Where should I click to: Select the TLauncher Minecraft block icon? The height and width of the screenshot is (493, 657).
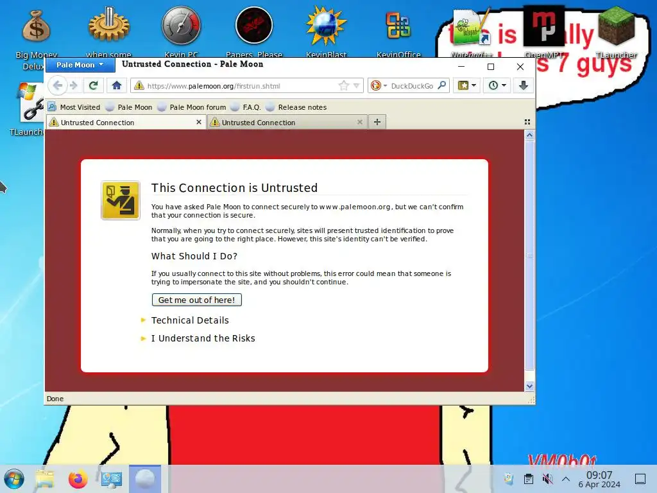(x=616, y=33)
